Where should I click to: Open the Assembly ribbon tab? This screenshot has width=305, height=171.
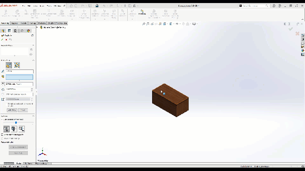(x=5, y=23)
